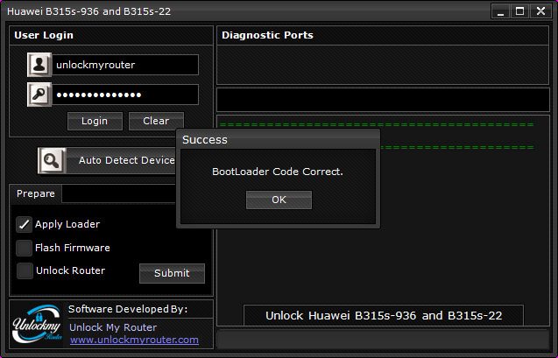Confirm the Success dialog with OK
558x358 pixels.
279,200
